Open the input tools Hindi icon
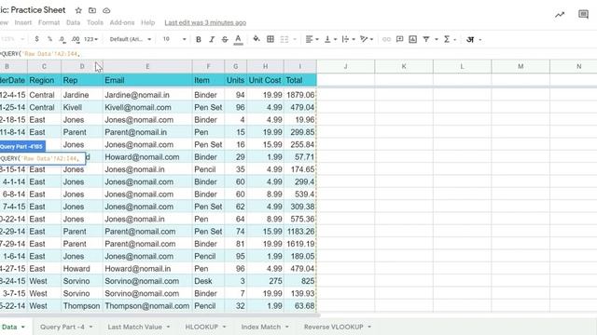Image resolution: width=597 pixels, height=335 pixels. [x=470, y=39]
